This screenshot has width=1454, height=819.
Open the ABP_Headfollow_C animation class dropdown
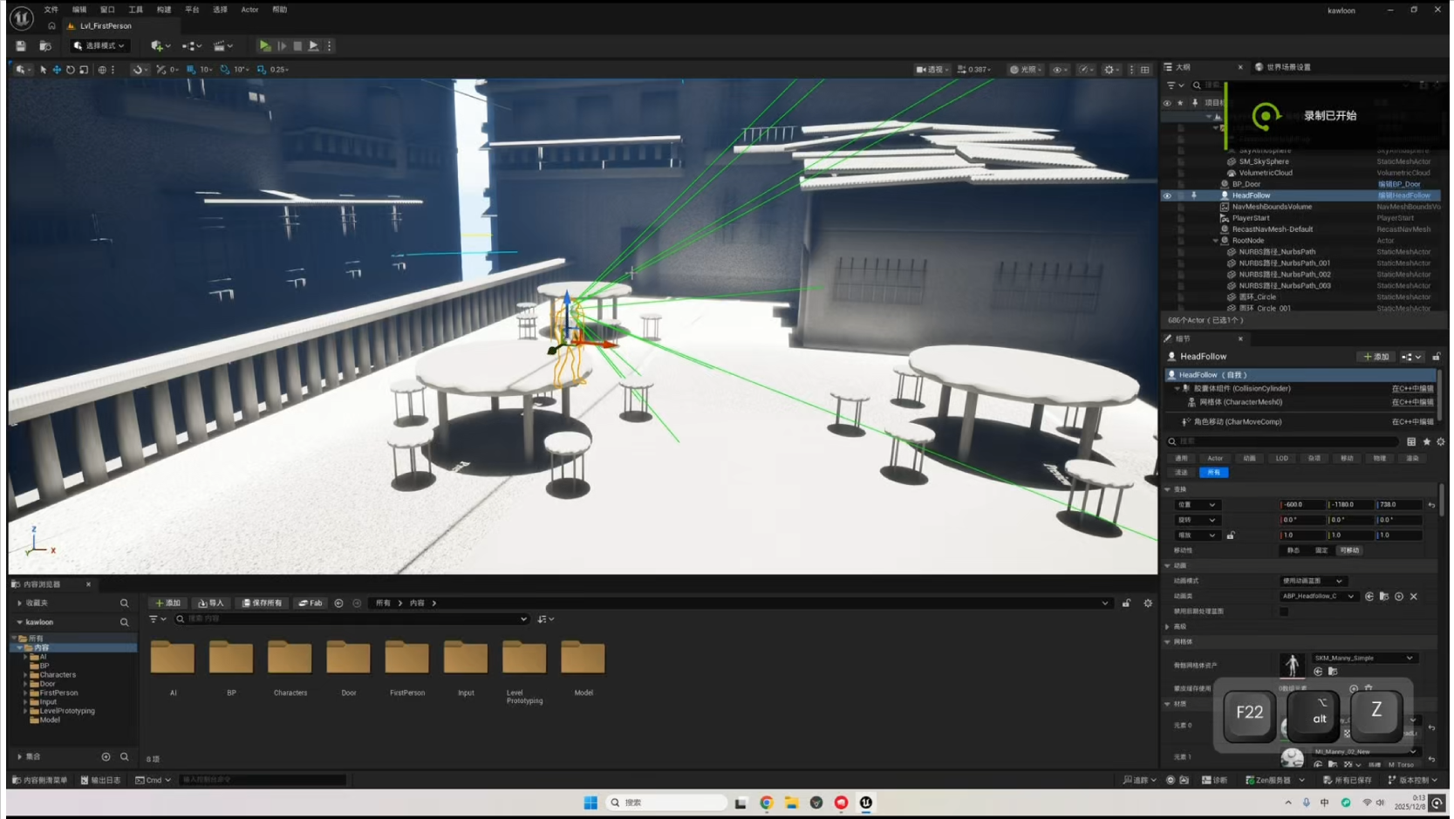[x=1318, y=597]
